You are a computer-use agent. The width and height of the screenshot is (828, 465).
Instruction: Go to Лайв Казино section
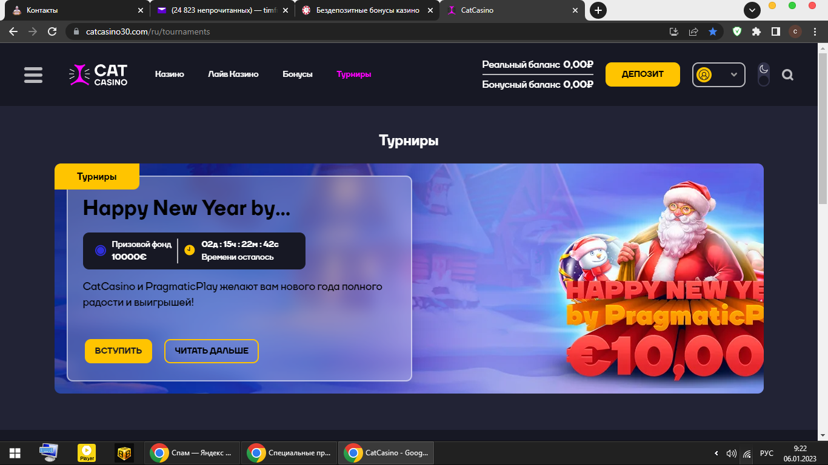[233, 74]
